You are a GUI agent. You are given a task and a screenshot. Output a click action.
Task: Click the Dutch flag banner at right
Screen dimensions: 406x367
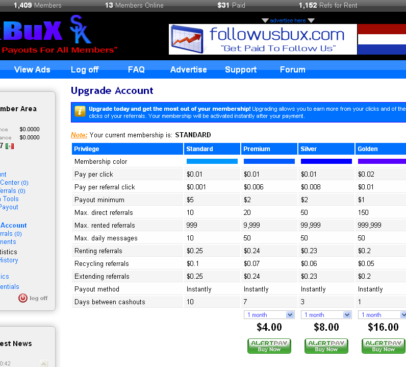point(382,39)
